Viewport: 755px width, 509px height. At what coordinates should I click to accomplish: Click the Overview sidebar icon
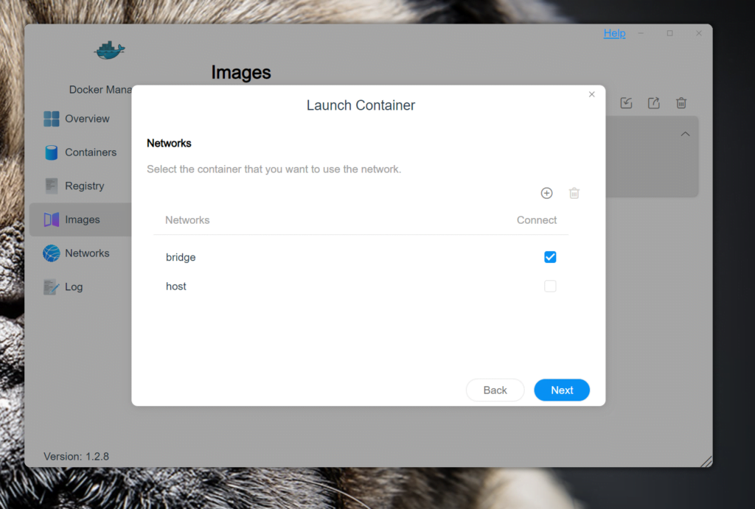(52, 119)
